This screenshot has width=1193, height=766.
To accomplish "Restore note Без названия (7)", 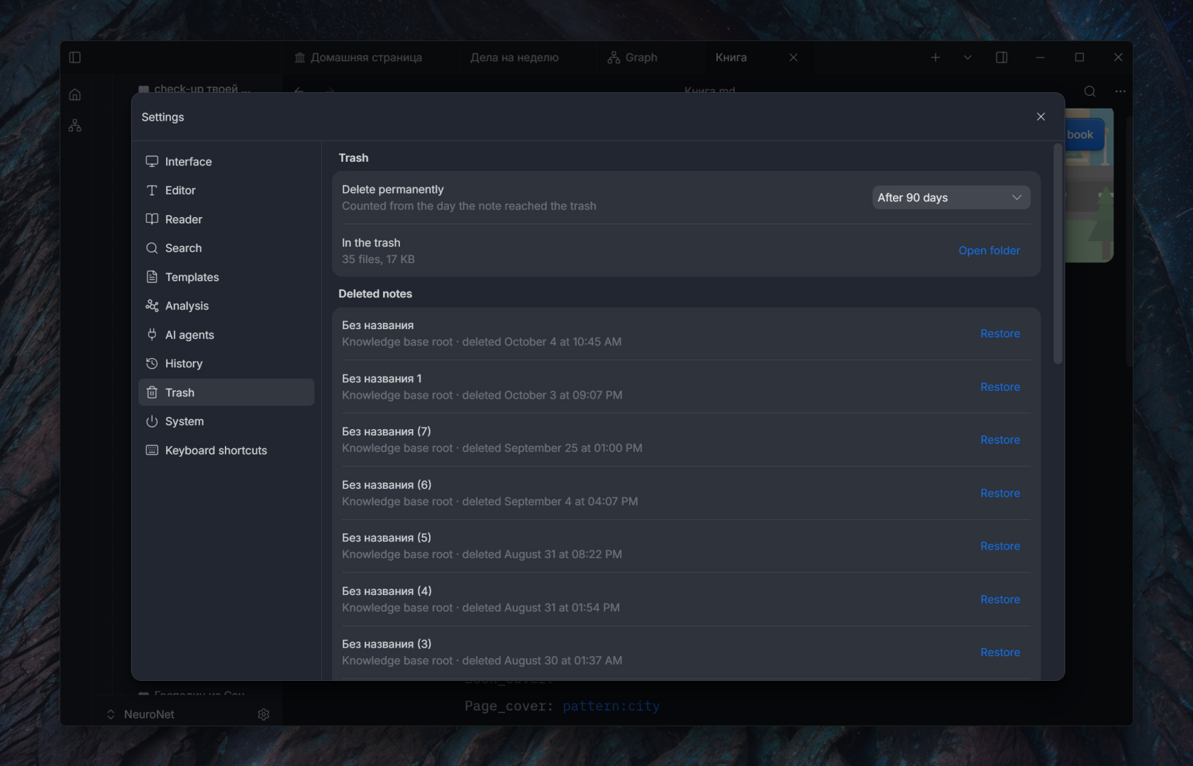I will pos(1000,440).
